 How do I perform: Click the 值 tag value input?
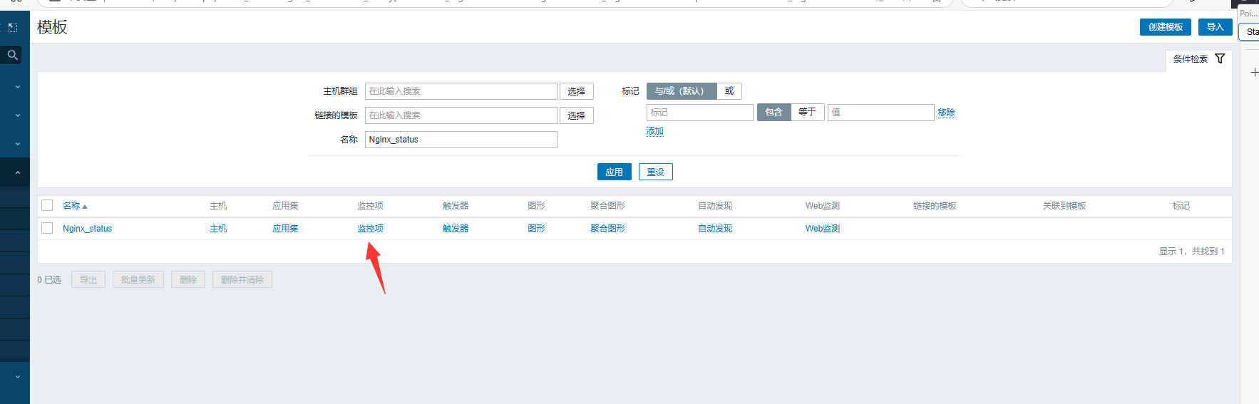tap(880, 113)
